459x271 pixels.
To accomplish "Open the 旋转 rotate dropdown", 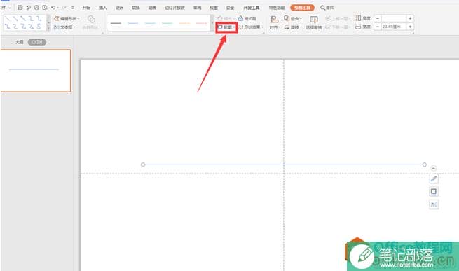I will [x=293, y=27].
